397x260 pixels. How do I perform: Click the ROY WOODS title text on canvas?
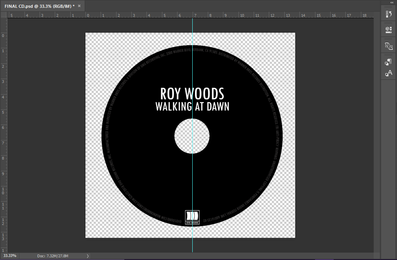[192, 94]
